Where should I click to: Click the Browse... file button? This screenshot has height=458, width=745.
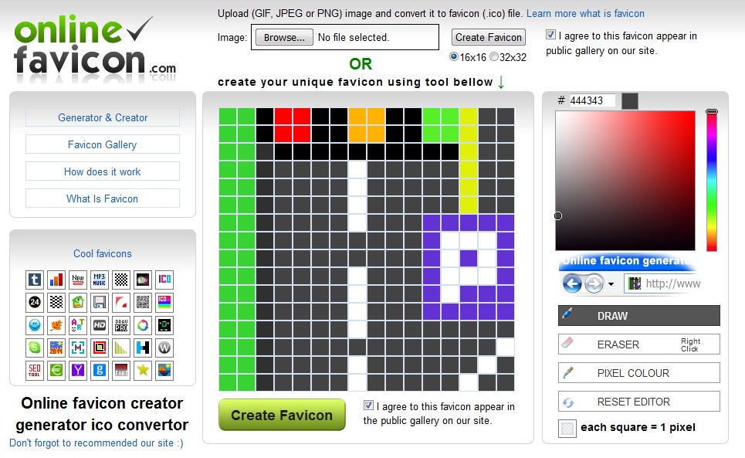tap(284, 37)
